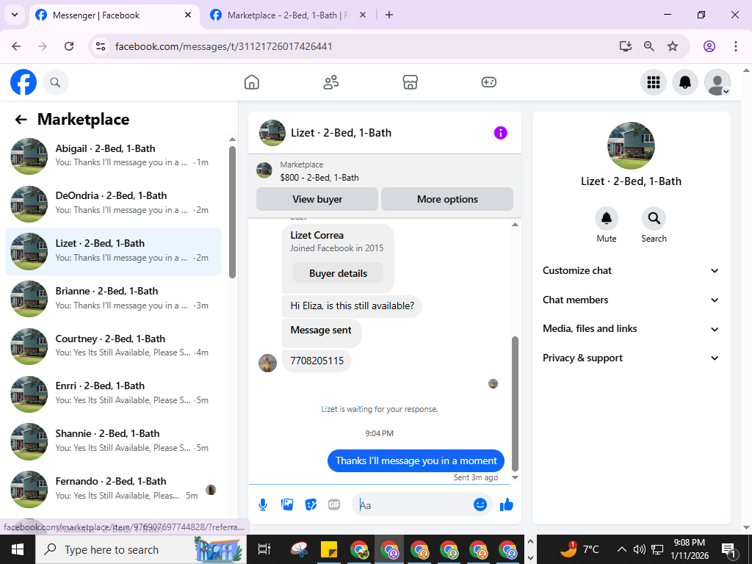Click the address bar URL

tap(224, 46)
